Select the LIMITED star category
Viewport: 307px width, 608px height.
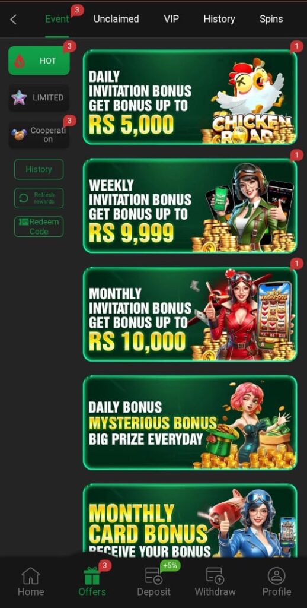tap(39, 98)
